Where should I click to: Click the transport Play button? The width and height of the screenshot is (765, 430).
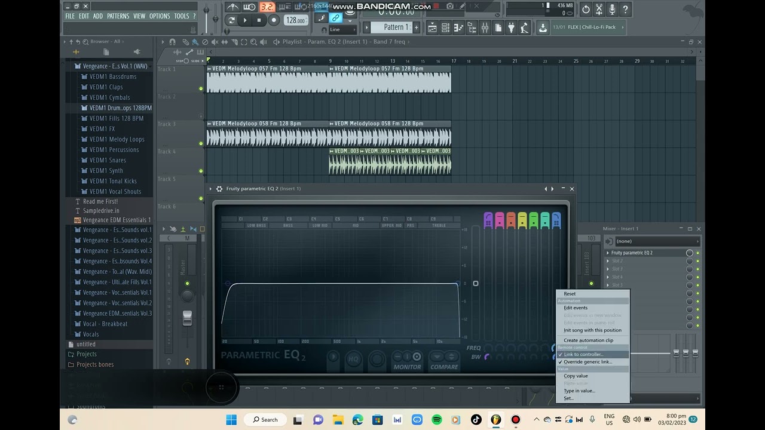[245, 20]
